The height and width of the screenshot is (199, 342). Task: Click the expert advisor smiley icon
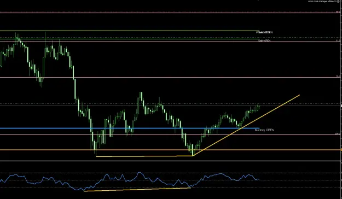click(338, 1)
